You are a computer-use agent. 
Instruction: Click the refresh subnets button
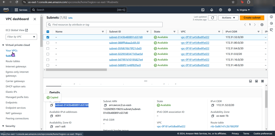click(212, 18)
